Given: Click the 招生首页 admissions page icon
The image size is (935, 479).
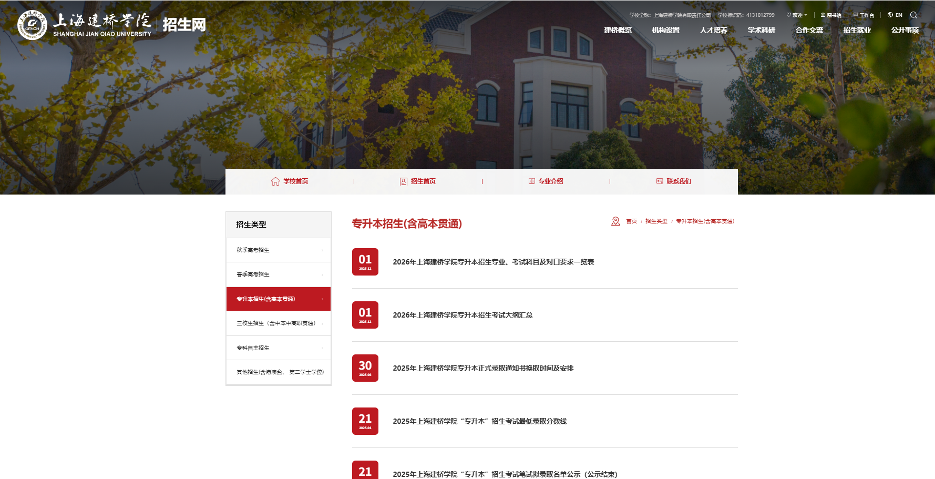Looking at the screenshot, I should [403, 181].
